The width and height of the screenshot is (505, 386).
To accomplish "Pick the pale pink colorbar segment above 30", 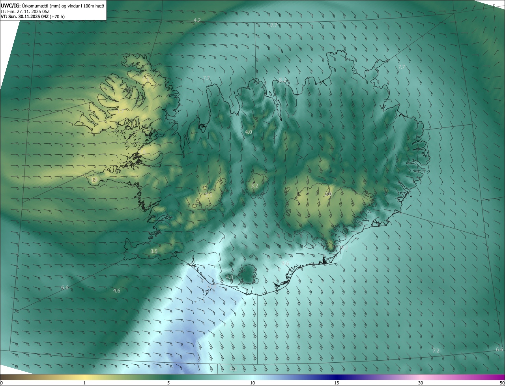I will [x=421, y=377].
